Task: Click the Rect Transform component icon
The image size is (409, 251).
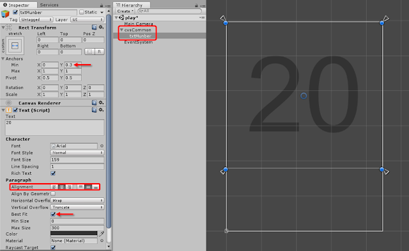Action: (8, 27)
